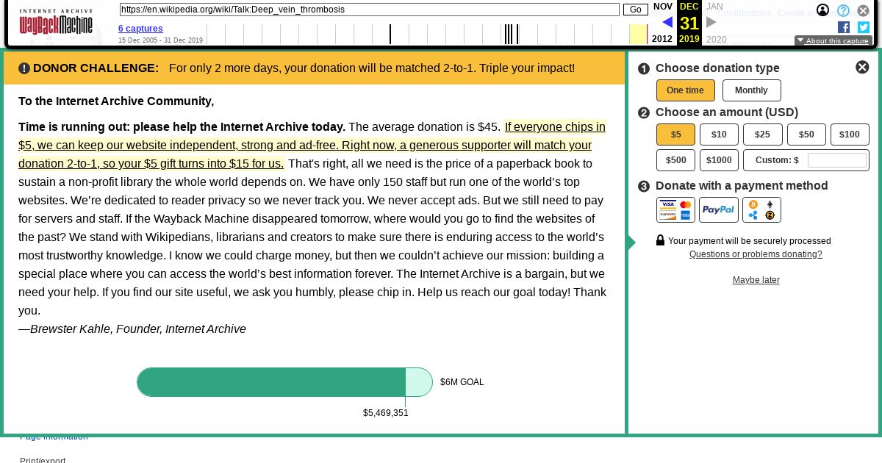
Task: Go to next capture with gray arrow
Action: [x=711, y=22]
